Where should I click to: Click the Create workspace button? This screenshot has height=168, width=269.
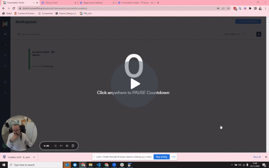tap(248, 21)
